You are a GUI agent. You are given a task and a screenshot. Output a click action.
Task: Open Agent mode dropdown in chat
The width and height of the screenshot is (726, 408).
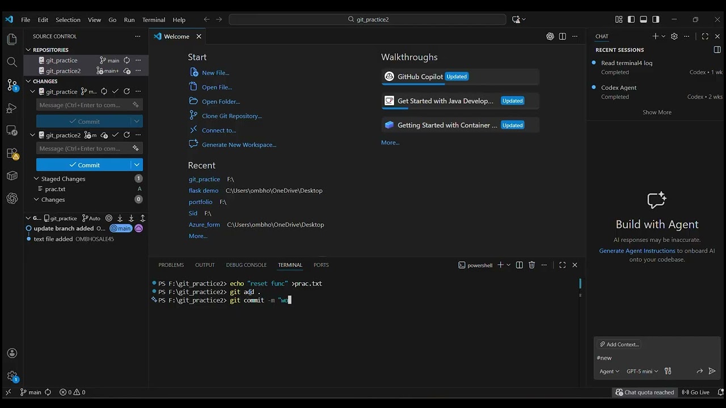point(609,371)
